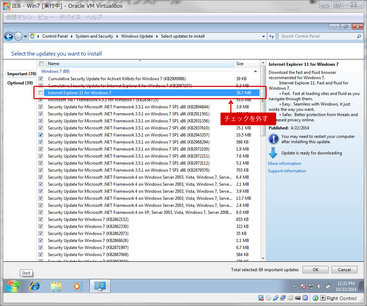
Task: Confirm selection with the OK button
Action: click(315, 269)
